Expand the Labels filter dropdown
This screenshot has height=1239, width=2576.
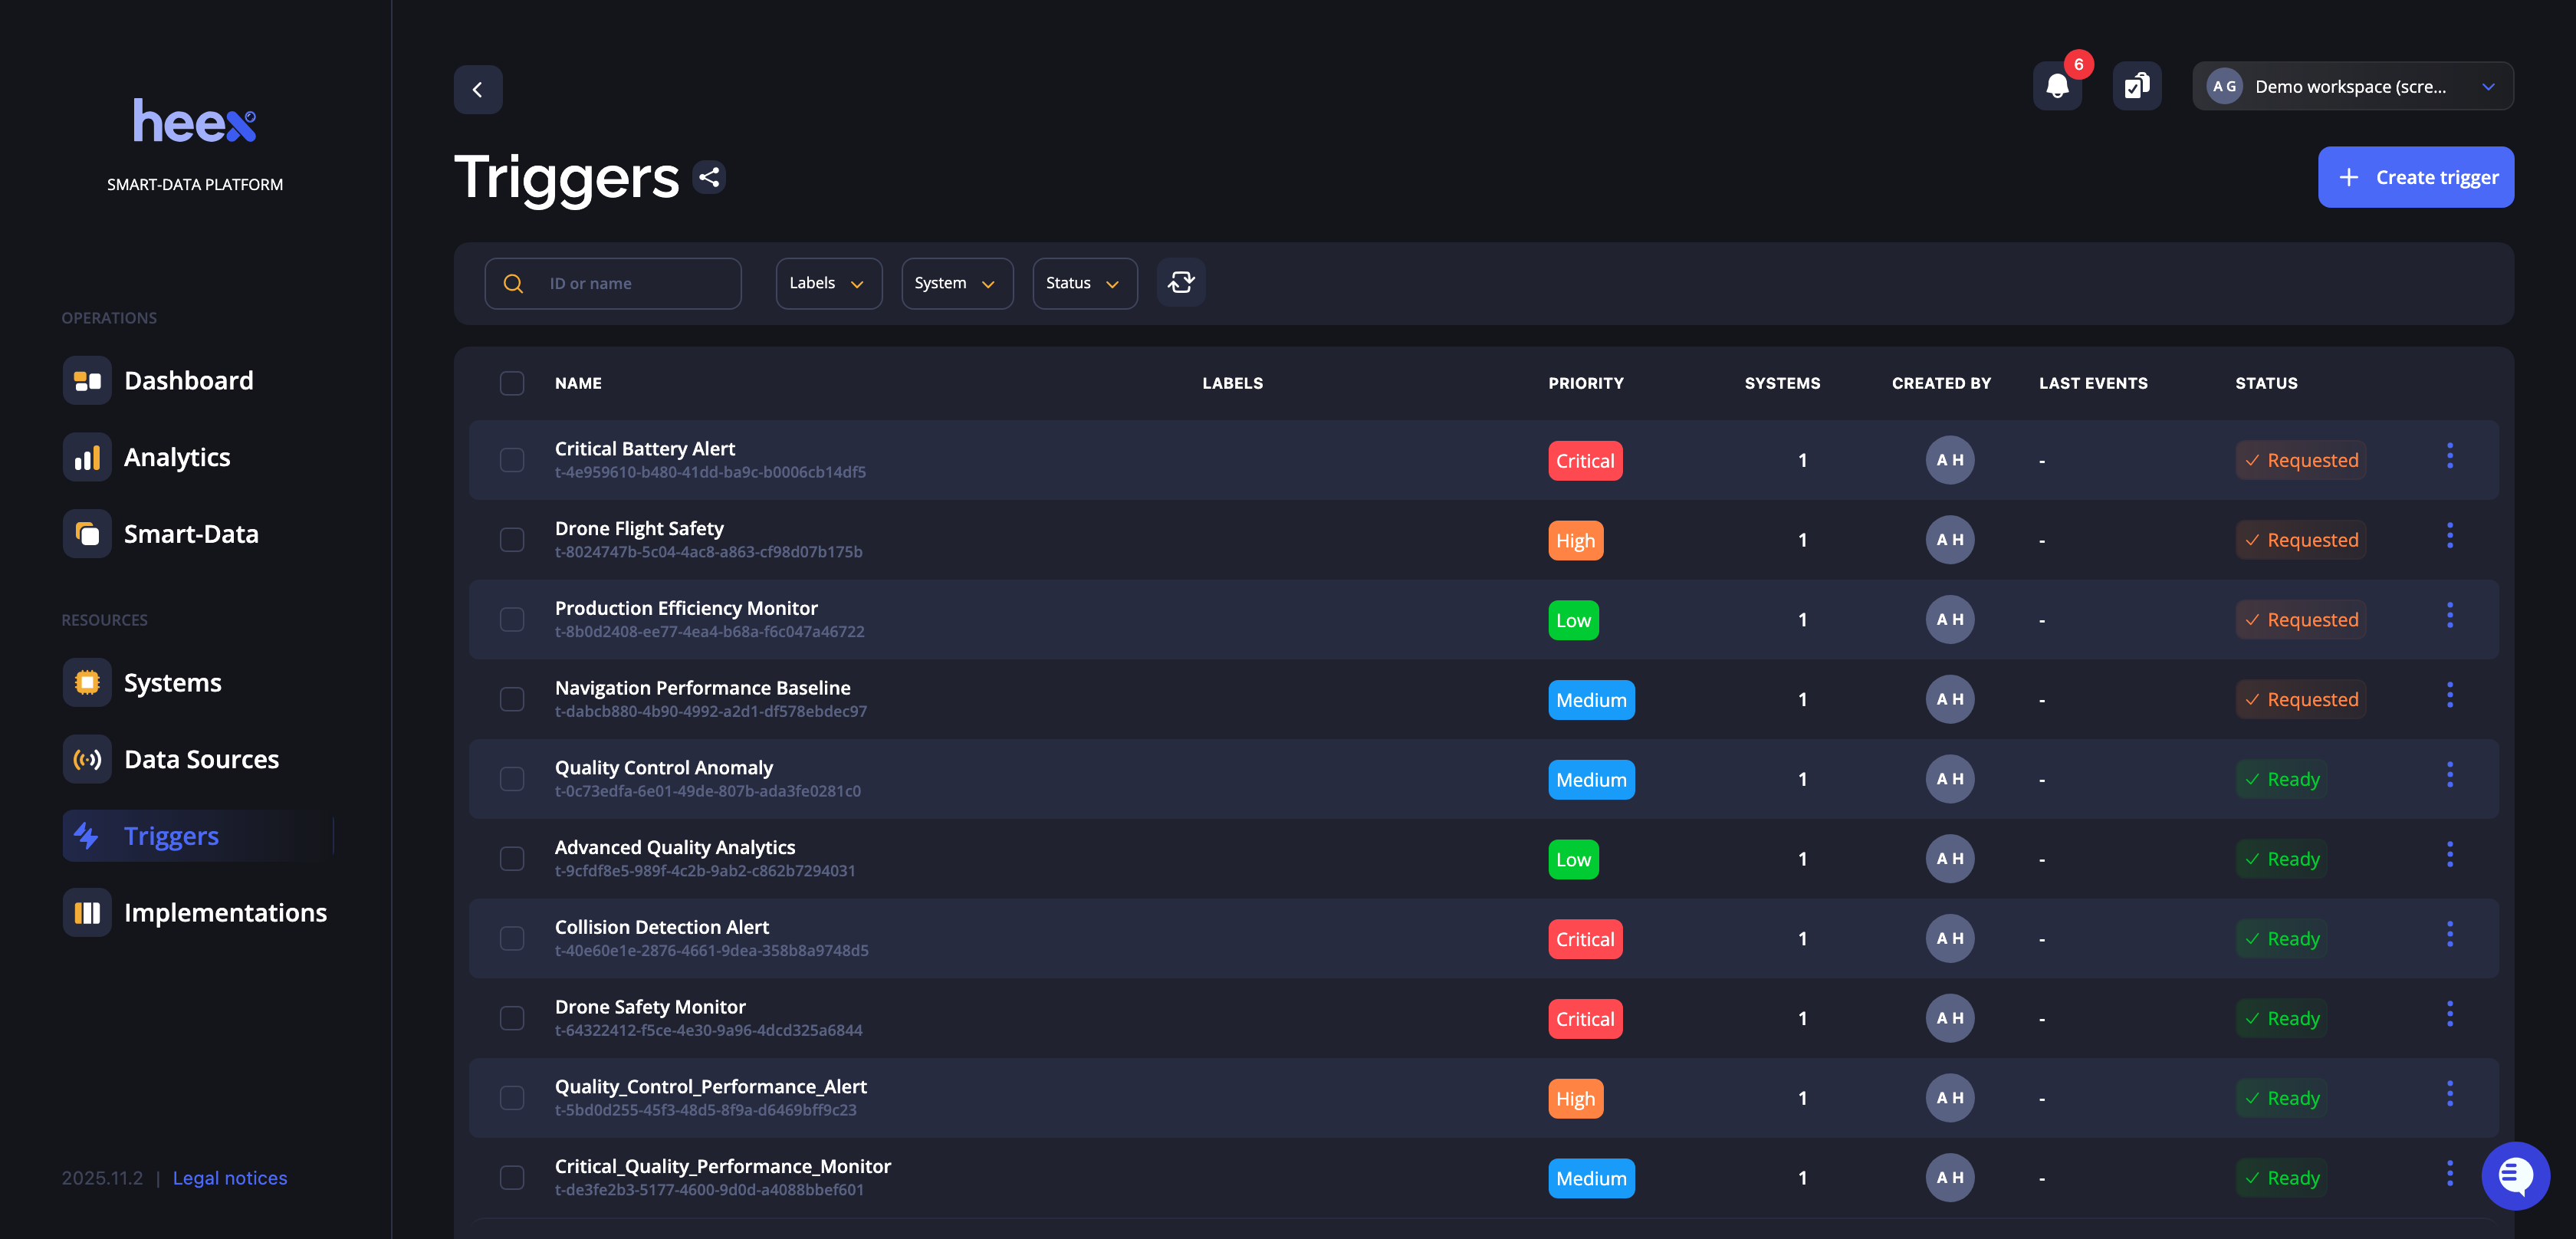pos(828,283)
